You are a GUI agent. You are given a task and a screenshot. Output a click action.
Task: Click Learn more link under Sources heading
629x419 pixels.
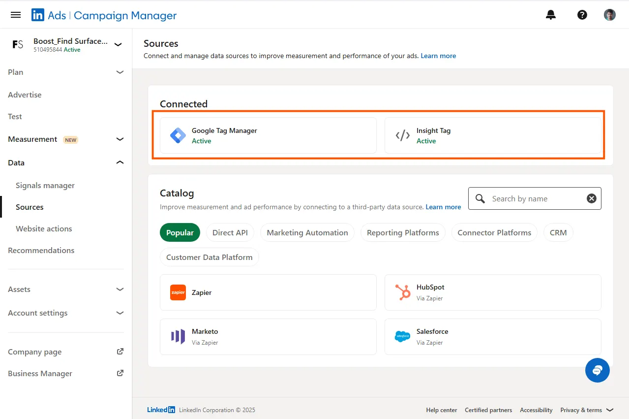point(438,56)
